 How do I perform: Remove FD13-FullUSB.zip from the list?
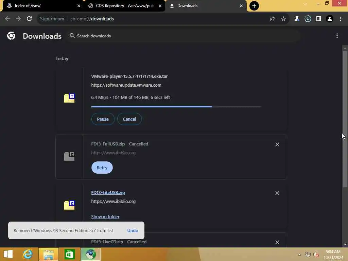coord(277,144)
